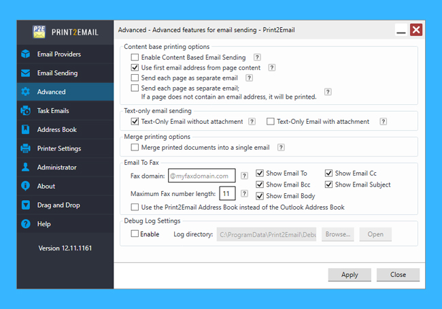Image resolution: width=442 pixels, height=309 pixels.
Task: Click the Maximum Fax number length field
Action: (227, 193)
